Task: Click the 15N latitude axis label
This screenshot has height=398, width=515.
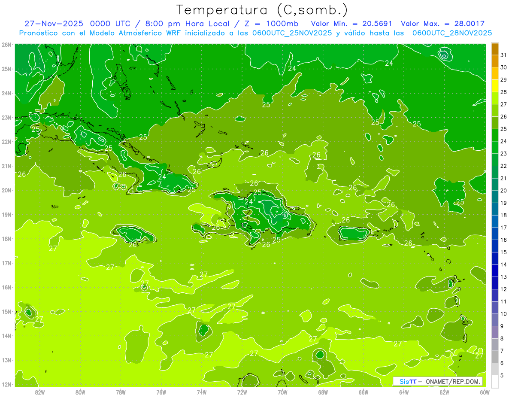Action: (x=6, y=312)
